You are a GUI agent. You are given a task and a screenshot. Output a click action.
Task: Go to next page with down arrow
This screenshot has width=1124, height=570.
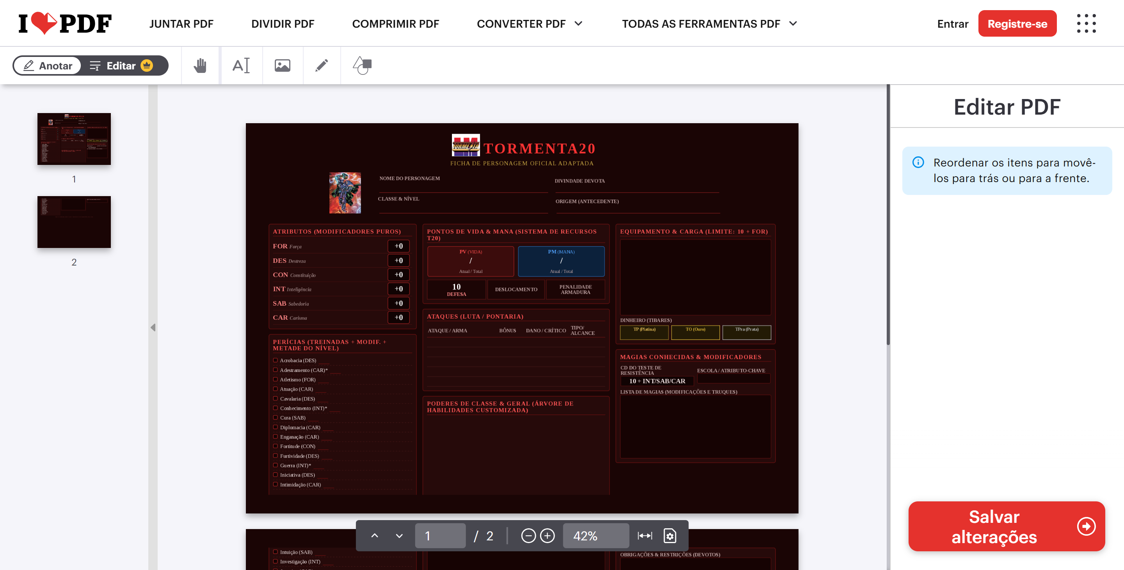(x=399, y=536)
